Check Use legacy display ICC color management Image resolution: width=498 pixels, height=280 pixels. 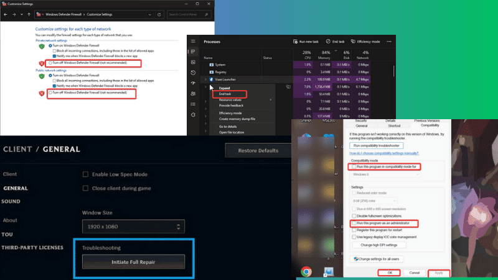tap(354, 237)
